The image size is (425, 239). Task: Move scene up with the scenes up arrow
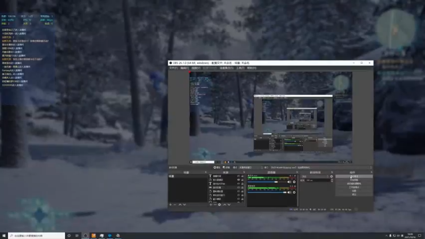(x=180, y=204)
